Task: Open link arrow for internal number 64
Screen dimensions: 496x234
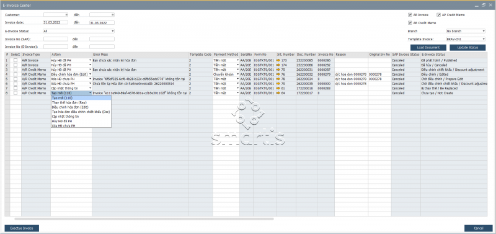Action: point(278,93)
